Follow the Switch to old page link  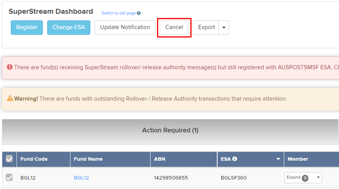[118, 13]
